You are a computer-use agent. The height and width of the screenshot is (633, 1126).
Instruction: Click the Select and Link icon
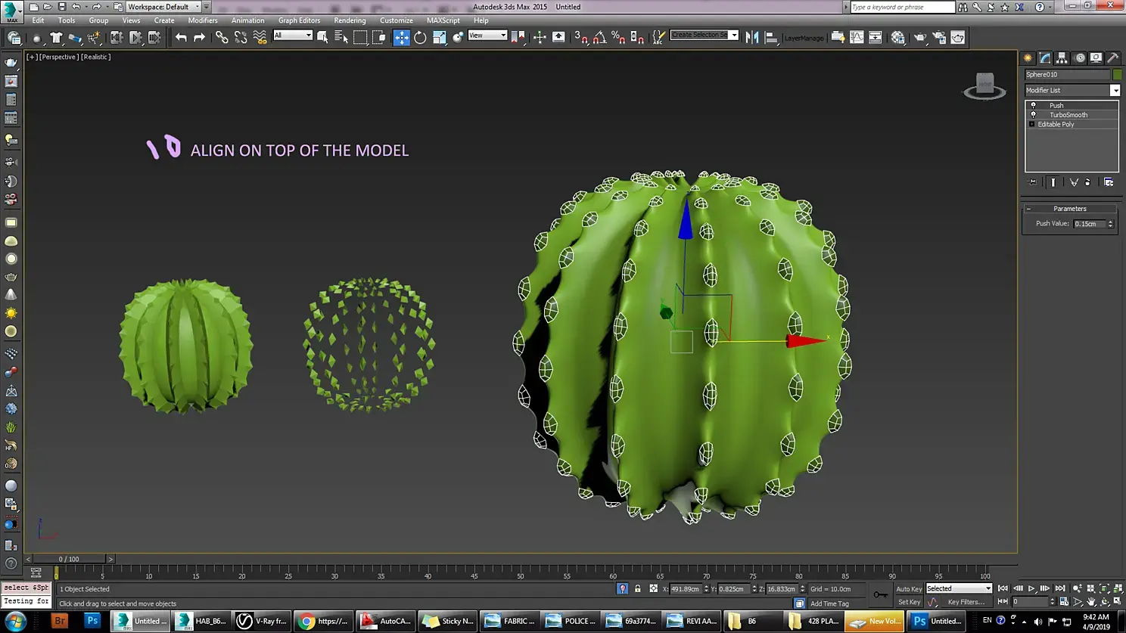221,37
